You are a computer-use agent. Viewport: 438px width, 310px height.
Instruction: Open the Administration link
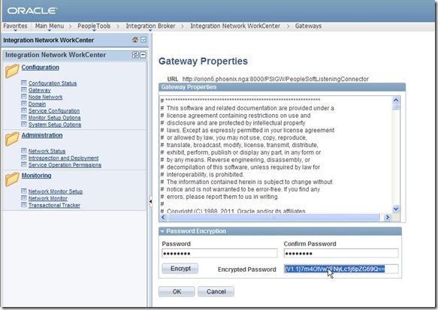click(42, 135)
